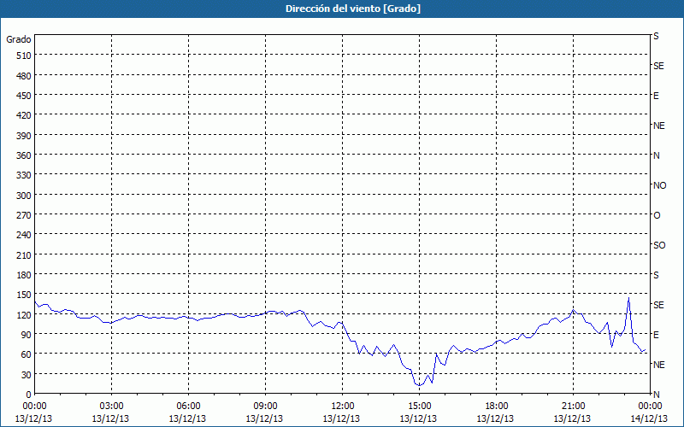Click the 480 y-axis value
The image size is (684, 427).
point(24,76)
